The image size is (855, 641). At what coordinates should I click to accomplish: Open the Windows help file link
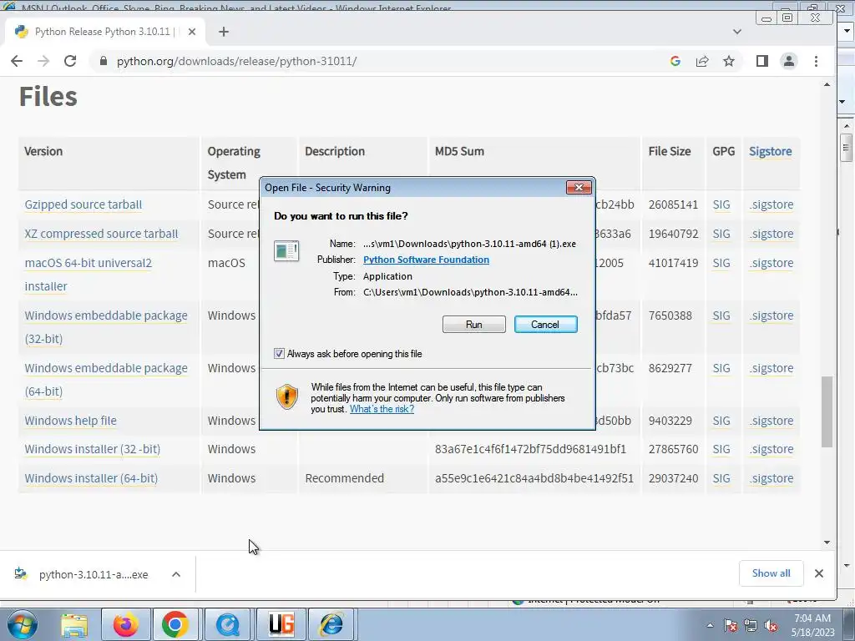[x=70, y=421]
